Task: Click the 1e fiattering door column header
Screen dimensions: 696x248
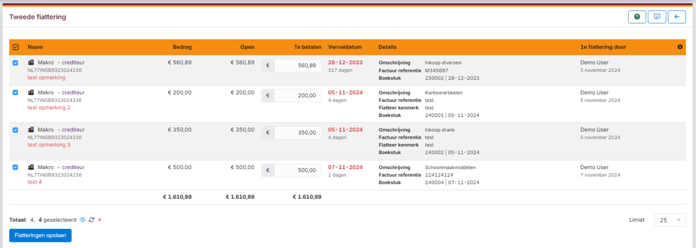Action: click(x=603, y=47)
